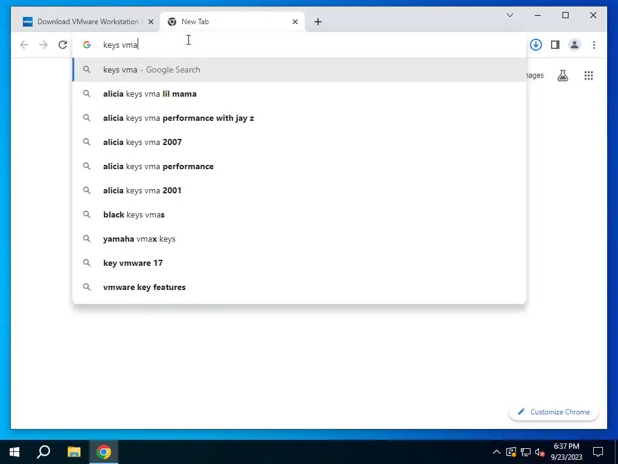Choose suggestion 'alicia keys vma lil mama'

pyautogui.click(x=299, y=94)
